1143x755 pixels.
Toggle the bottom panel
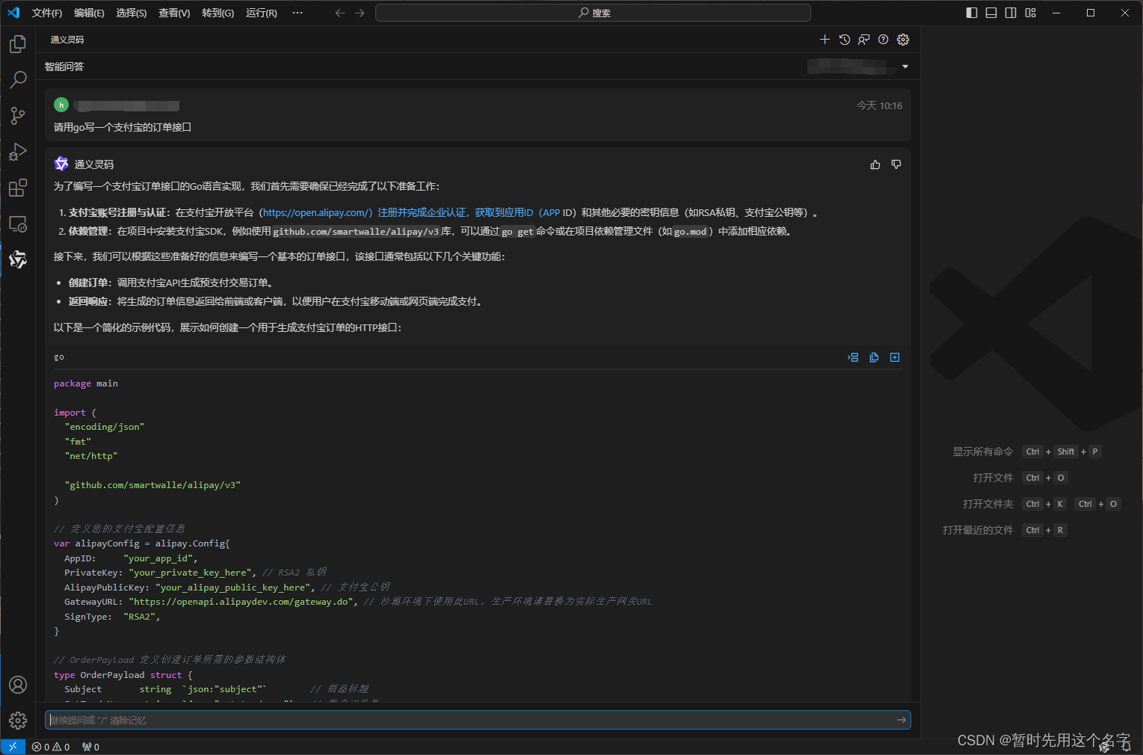991,13
